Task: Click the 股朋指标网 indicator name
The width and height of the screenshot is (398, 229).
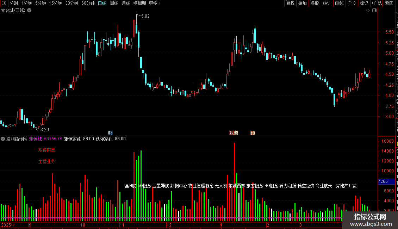Action: click(17, 139)
